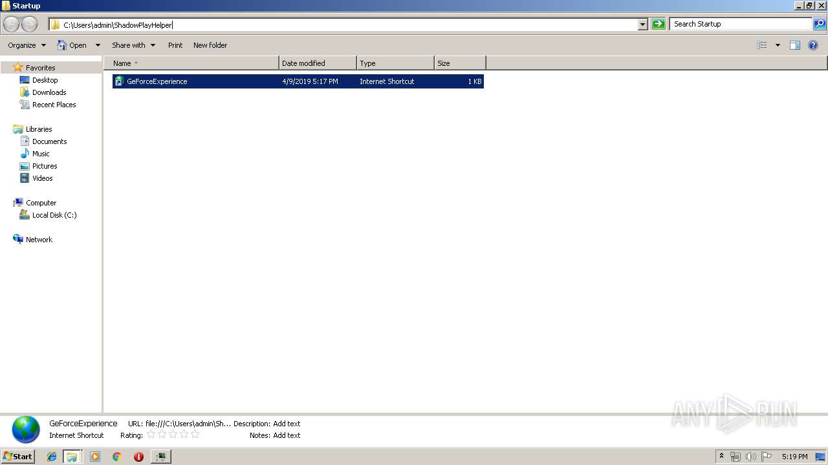
Task: Set the star rating in details pane
Action: click(173, 435)
